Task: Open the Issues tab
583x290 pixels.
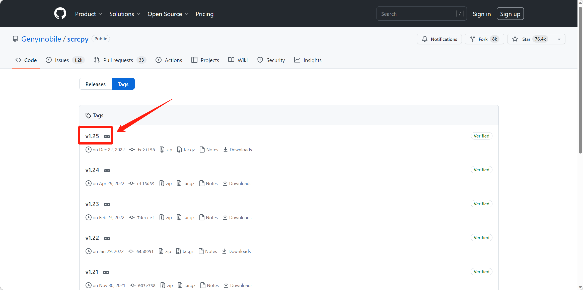Action: coord(61,60)
